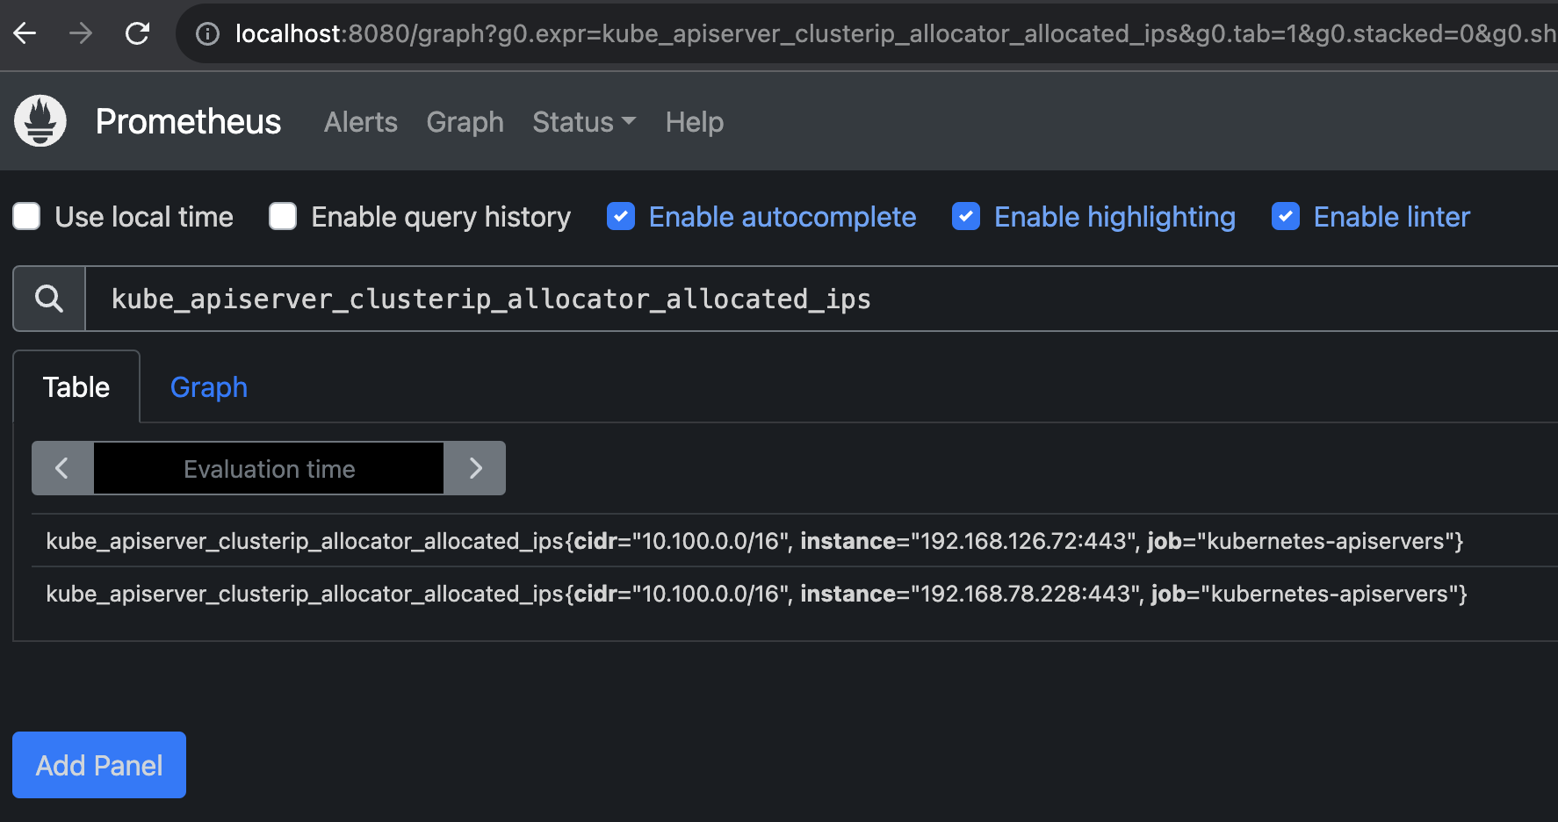Select result row with instance 192.168.78.228:443
1558x822 pixels.
794,594
